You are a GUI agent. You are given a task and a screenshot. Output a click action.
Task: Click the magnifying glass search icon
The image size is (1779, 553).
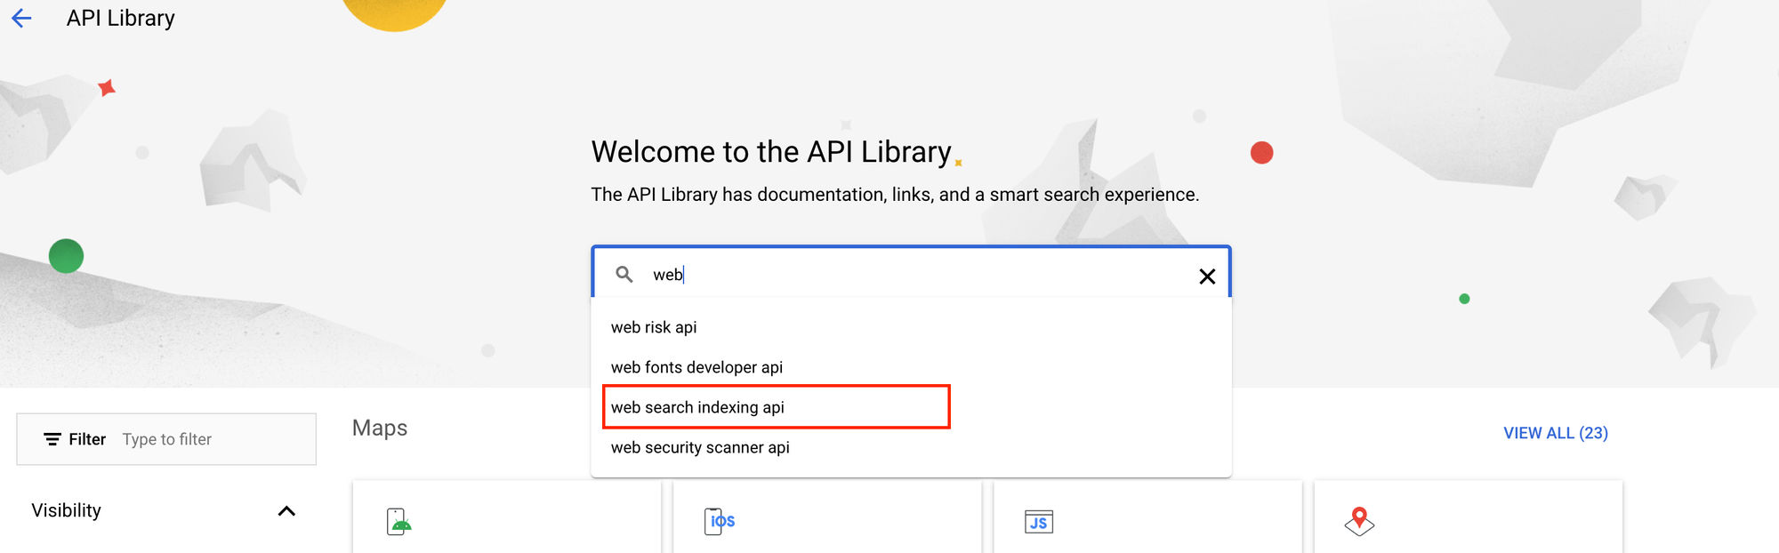624,275
